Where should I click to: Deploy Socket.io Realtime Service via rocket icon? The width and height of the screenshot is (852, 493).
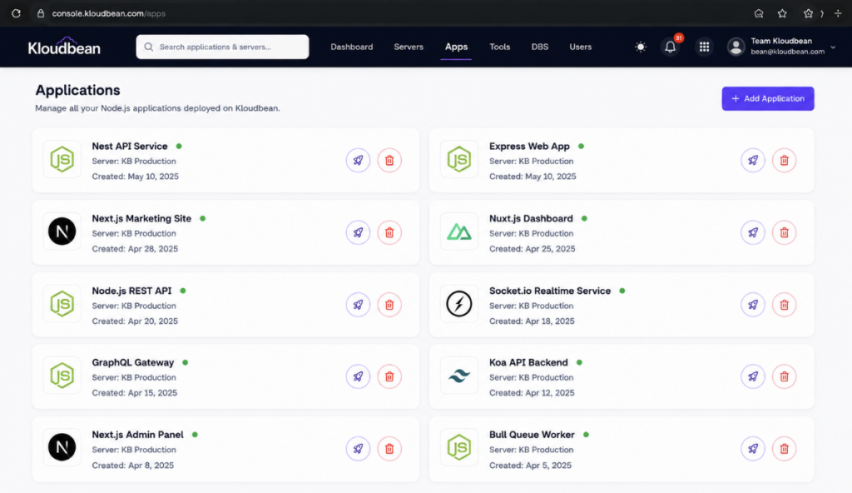click(x=752, y=305)
